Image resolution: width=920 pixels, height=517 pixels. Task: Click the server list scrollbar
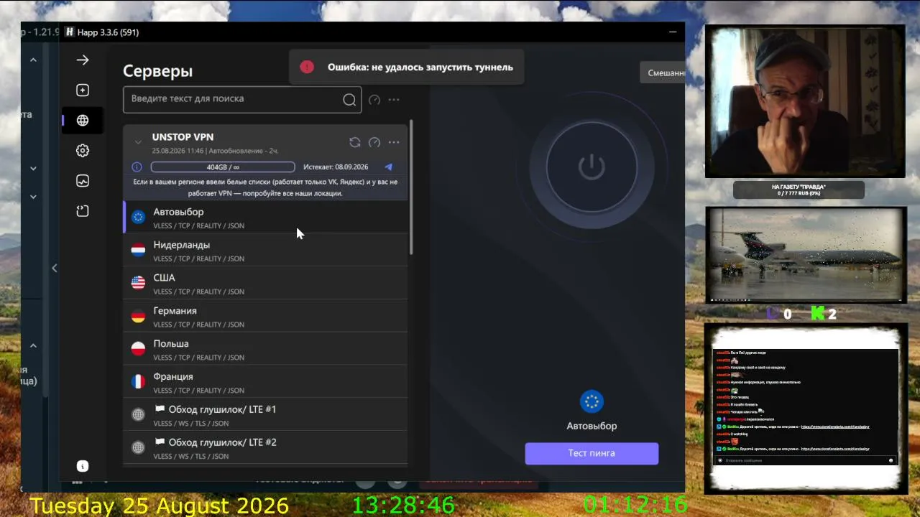[411, 187]
